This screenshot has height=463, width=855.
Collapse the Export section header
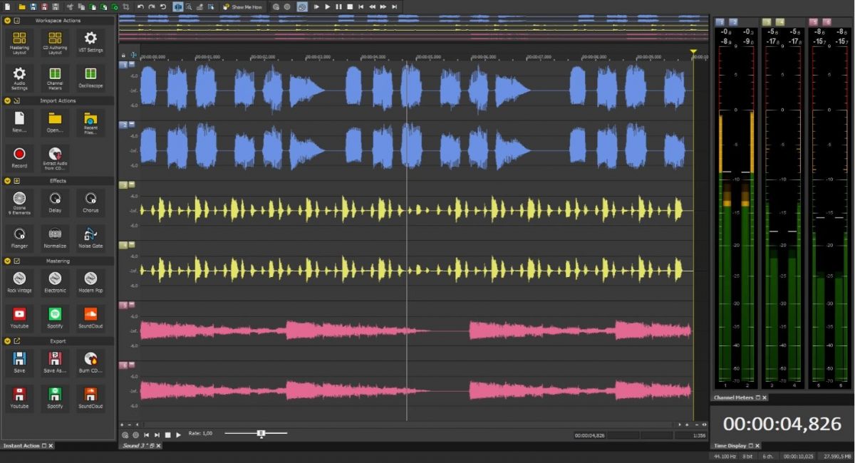[x=6, y=341]
